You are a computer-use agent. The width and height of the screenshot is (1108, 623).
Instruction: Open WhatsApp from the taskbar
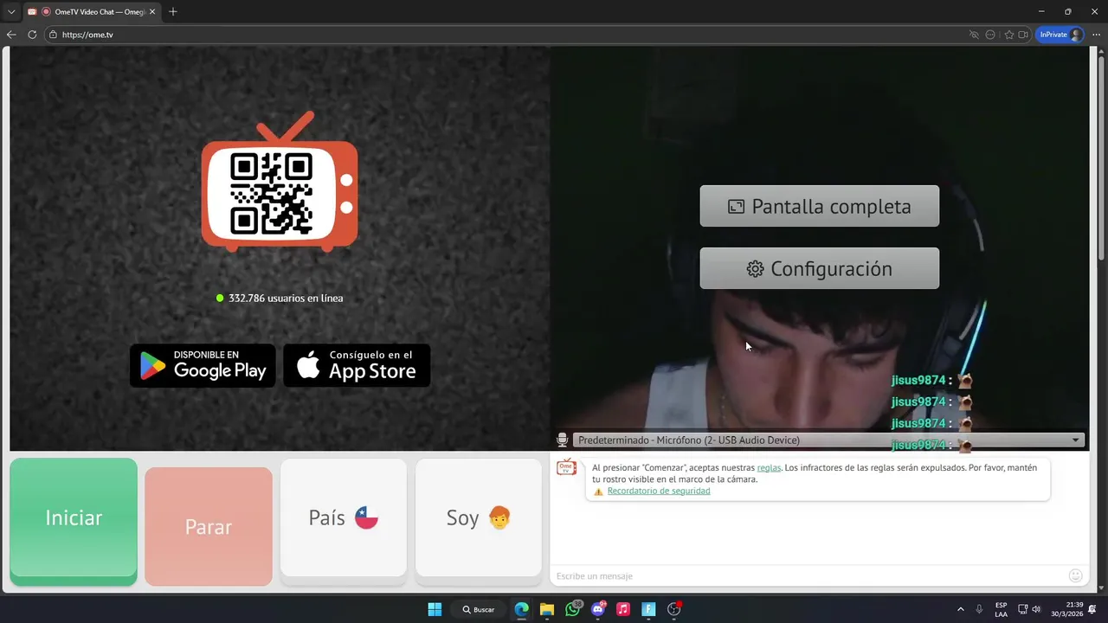pos(572,609)
